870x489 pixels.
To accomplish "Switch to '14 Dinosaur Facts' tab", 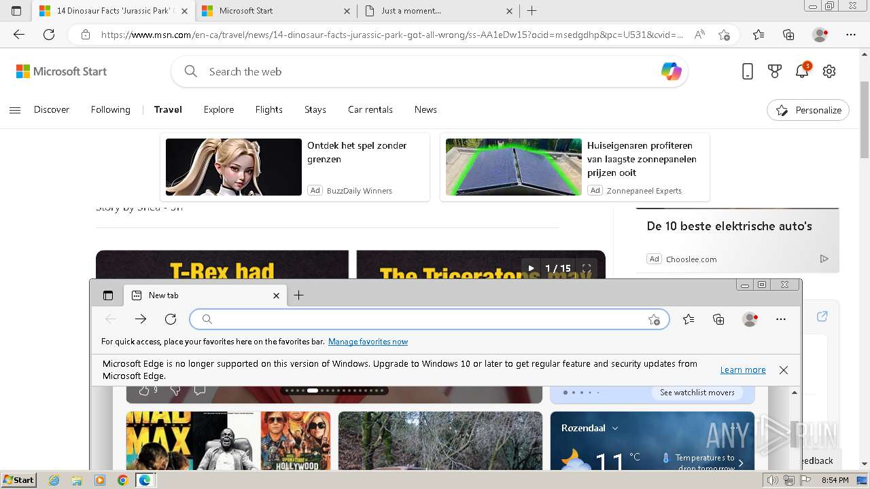I will 112,11.
